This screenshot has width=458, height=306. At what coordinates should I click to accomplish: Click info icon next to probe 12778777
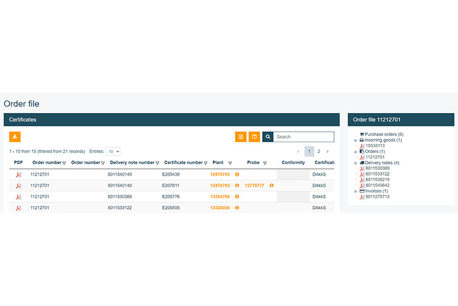click(x=271, y=186)
